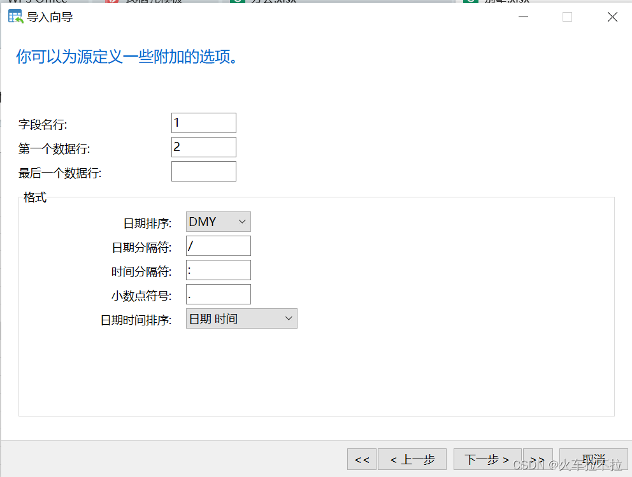Image resolution: width=632 pixels, height=477 pixels.
Task: Click the 格式 group label
Action: tap(35, 197)
